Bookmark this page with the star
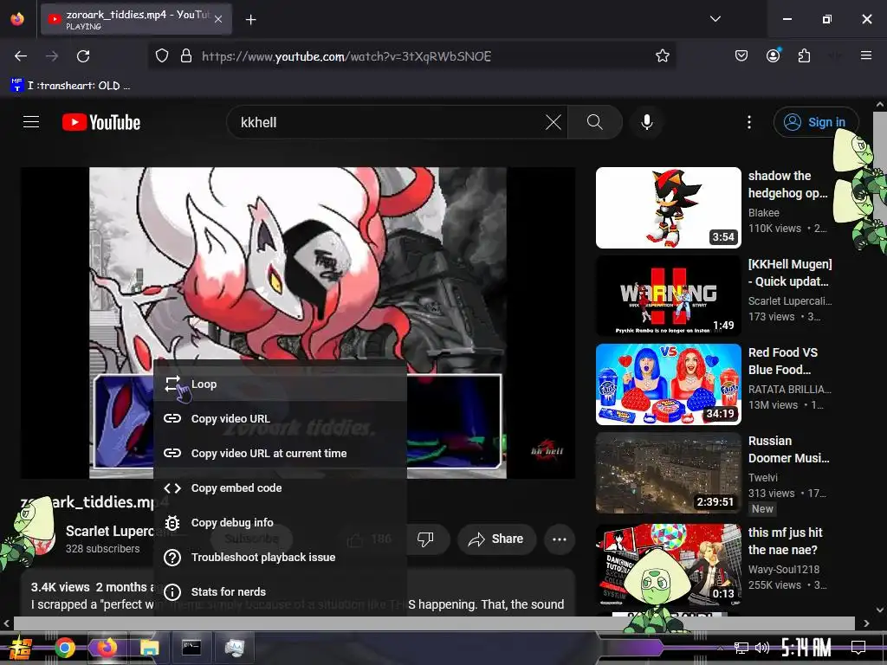 coord(663,56)
